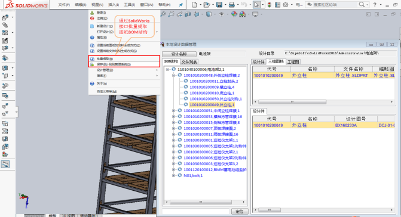Expand the N01,bolt,1 tree node
Viewport: 401px width, 217px height.
(x=174, y=175)
